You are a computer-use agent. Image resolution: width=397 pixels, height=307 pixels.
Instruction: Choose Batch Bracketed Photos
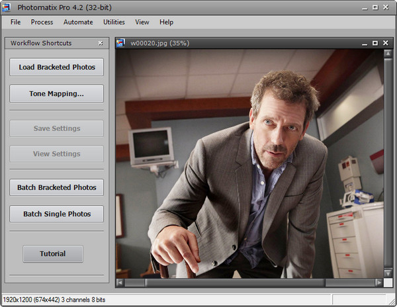(56, 187)
